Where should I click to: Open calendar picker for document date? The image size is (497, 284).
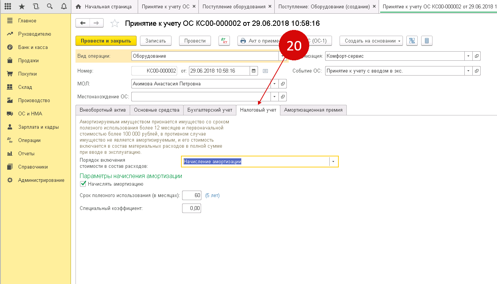(x=254, y=71)
